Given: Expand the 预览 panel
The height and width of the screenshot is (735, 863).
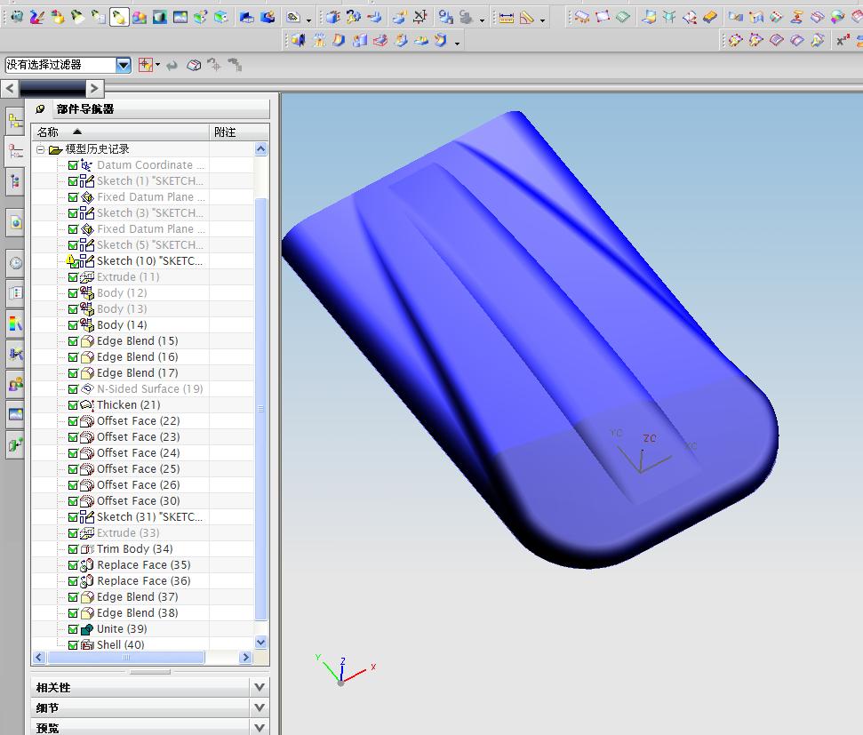Looking at the screenshot, I should [x=260, y=727].
